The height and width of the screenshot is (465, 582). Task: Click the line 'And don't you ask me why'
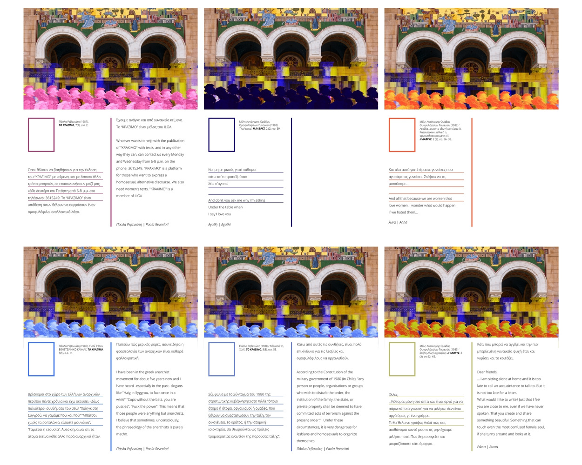coord(237,200)
